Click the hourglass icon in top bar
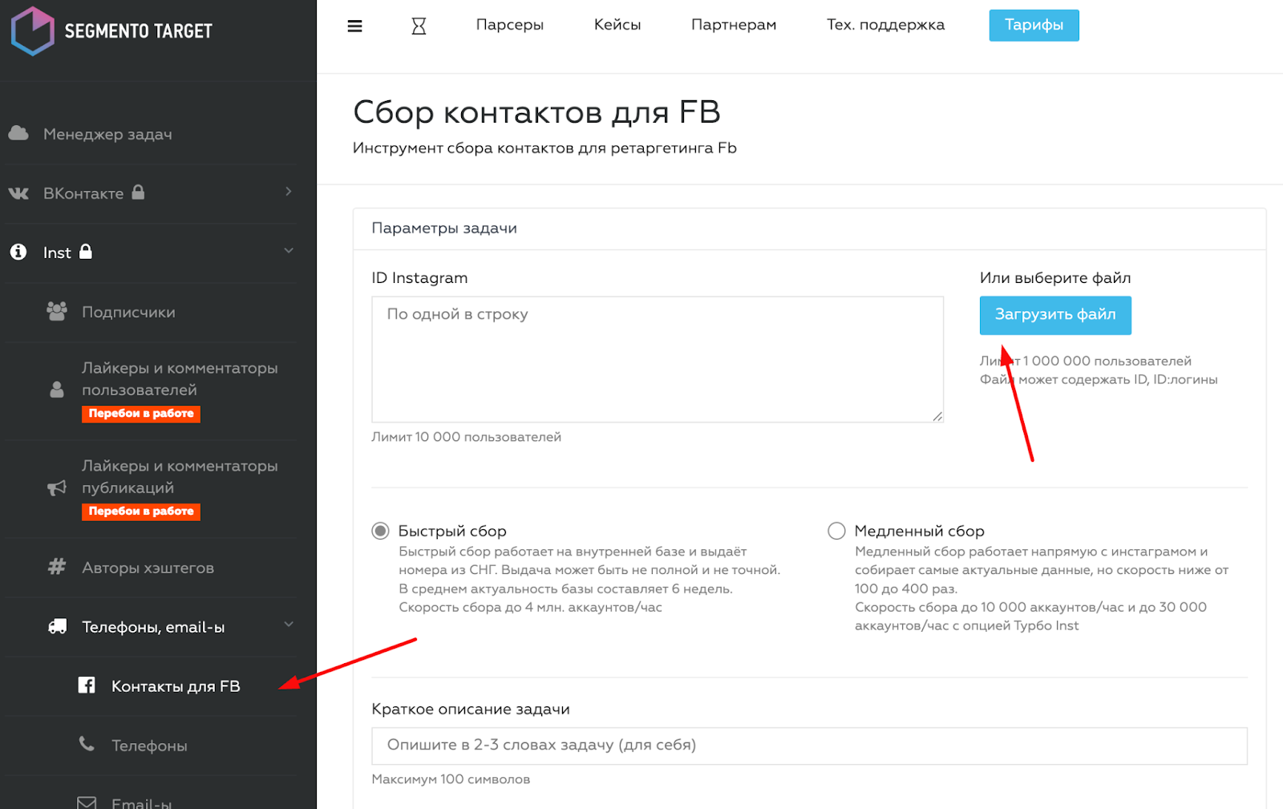Screen dimensions: 1283x809 419,26
